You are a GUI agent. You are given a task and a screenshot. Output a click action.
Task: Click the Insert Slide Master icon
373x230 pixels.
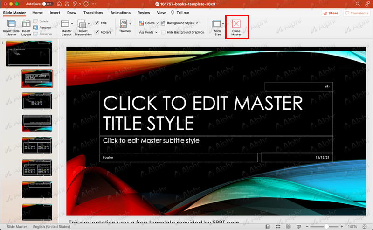pos(11,24)
